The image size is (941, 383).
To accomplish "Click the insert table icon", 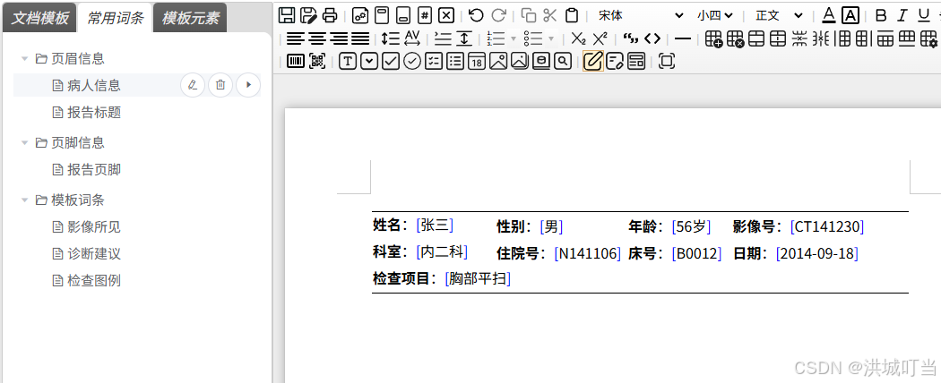I will click(x=713, y=39).
